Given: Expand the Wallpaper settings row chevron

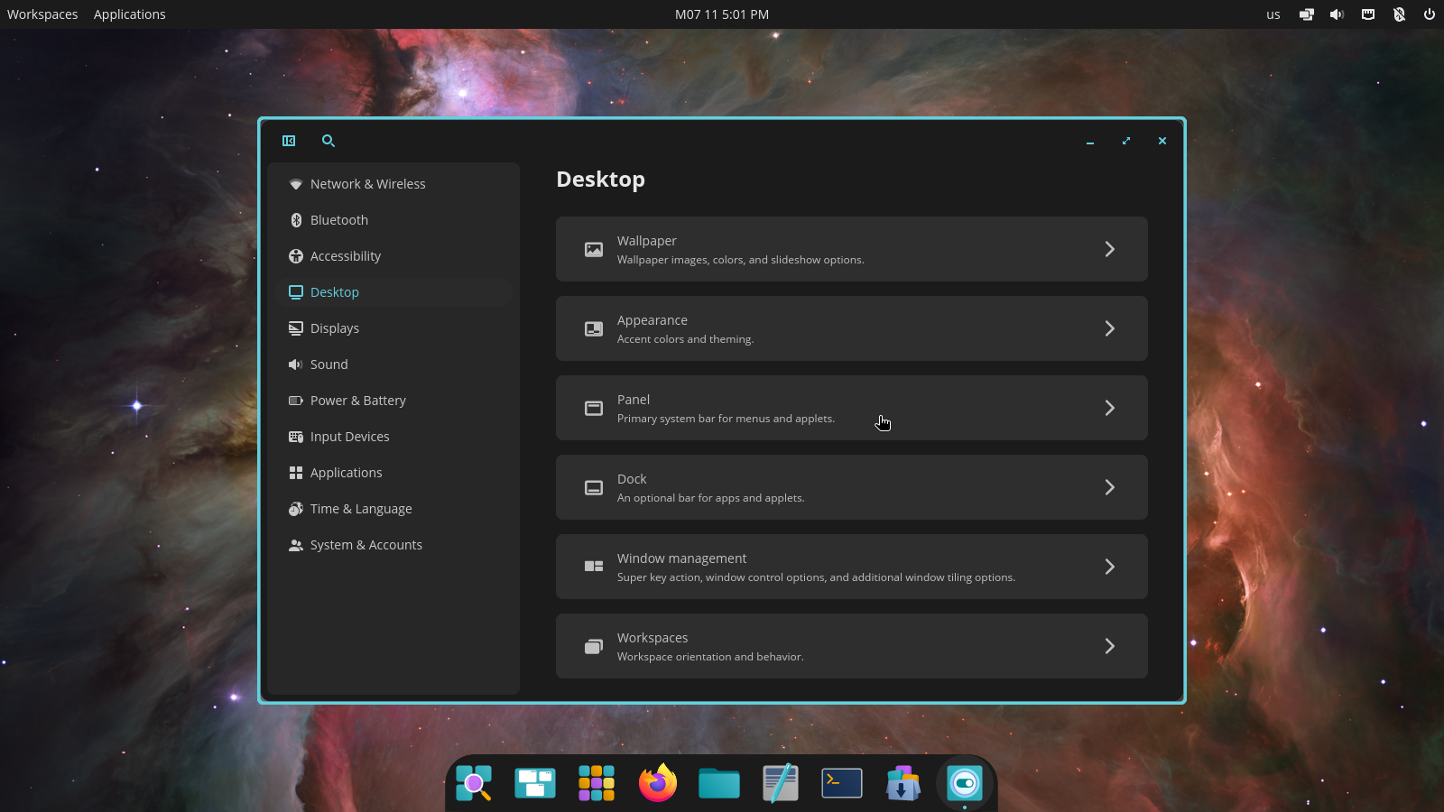Looking at the screenshot, I should click(1110, 249).
